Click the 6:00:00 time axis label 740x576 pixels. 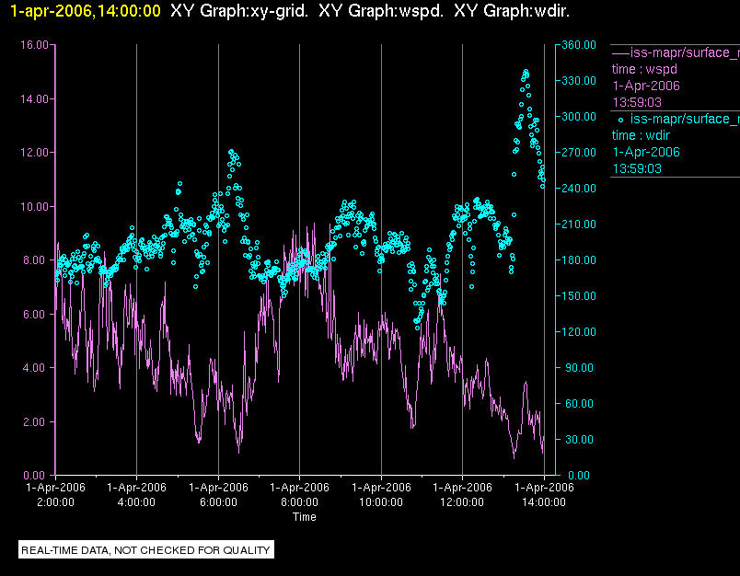[218, 502]
